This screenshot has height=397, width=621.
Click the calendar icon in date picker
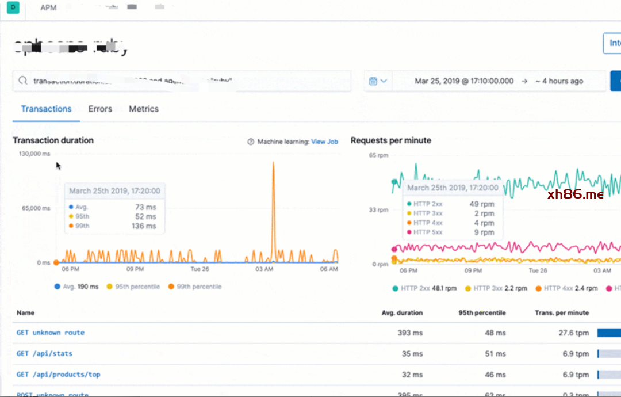(x=373, y=81)
